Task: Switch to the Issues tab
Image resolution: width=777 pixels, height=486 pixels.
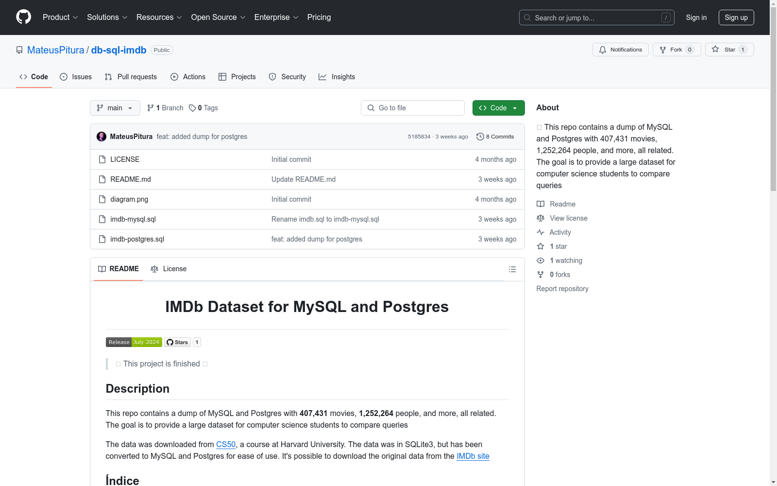Action: point(75,76)
